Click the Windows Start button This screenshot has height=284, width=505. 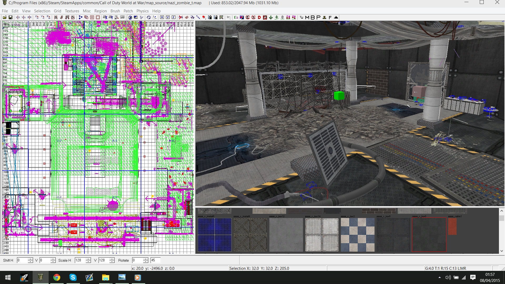pos(8,277)
